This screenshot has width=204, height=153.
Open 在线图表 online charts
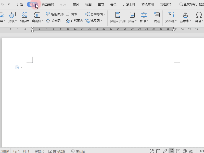(74, 21)
